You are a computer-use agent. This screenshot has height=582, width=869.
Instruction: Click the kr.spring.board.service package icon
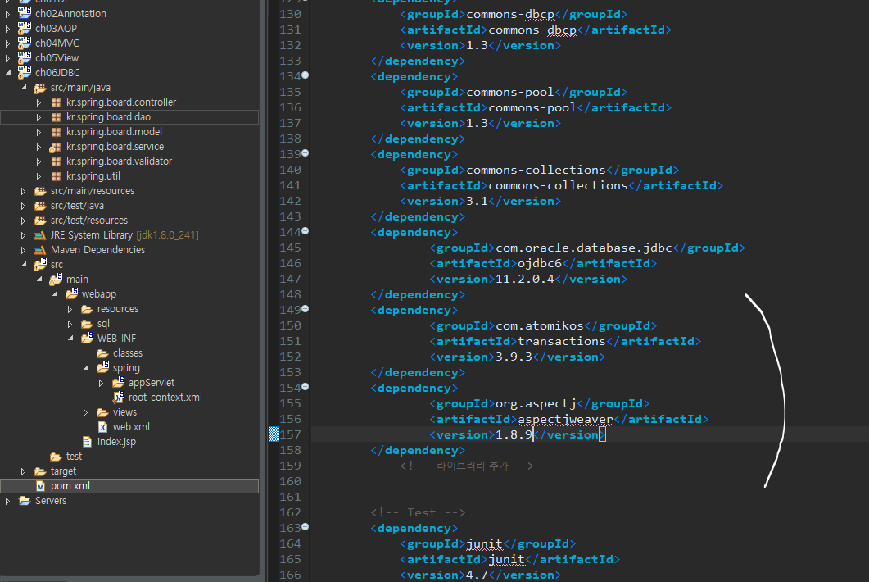click(x=55, y=147)
